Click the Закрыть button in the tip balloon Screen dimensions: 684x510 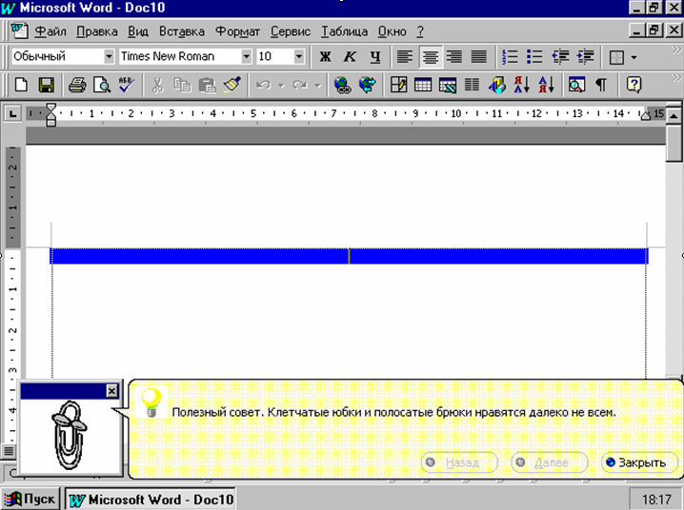[x=640, y=462]
